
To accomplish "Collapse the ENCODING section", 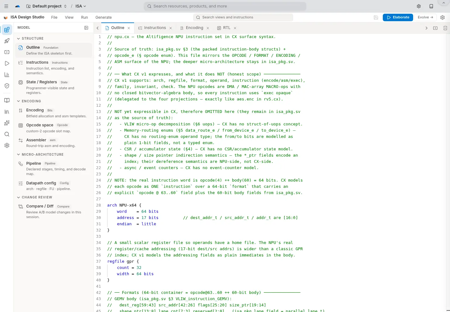I will pos(18,101).
